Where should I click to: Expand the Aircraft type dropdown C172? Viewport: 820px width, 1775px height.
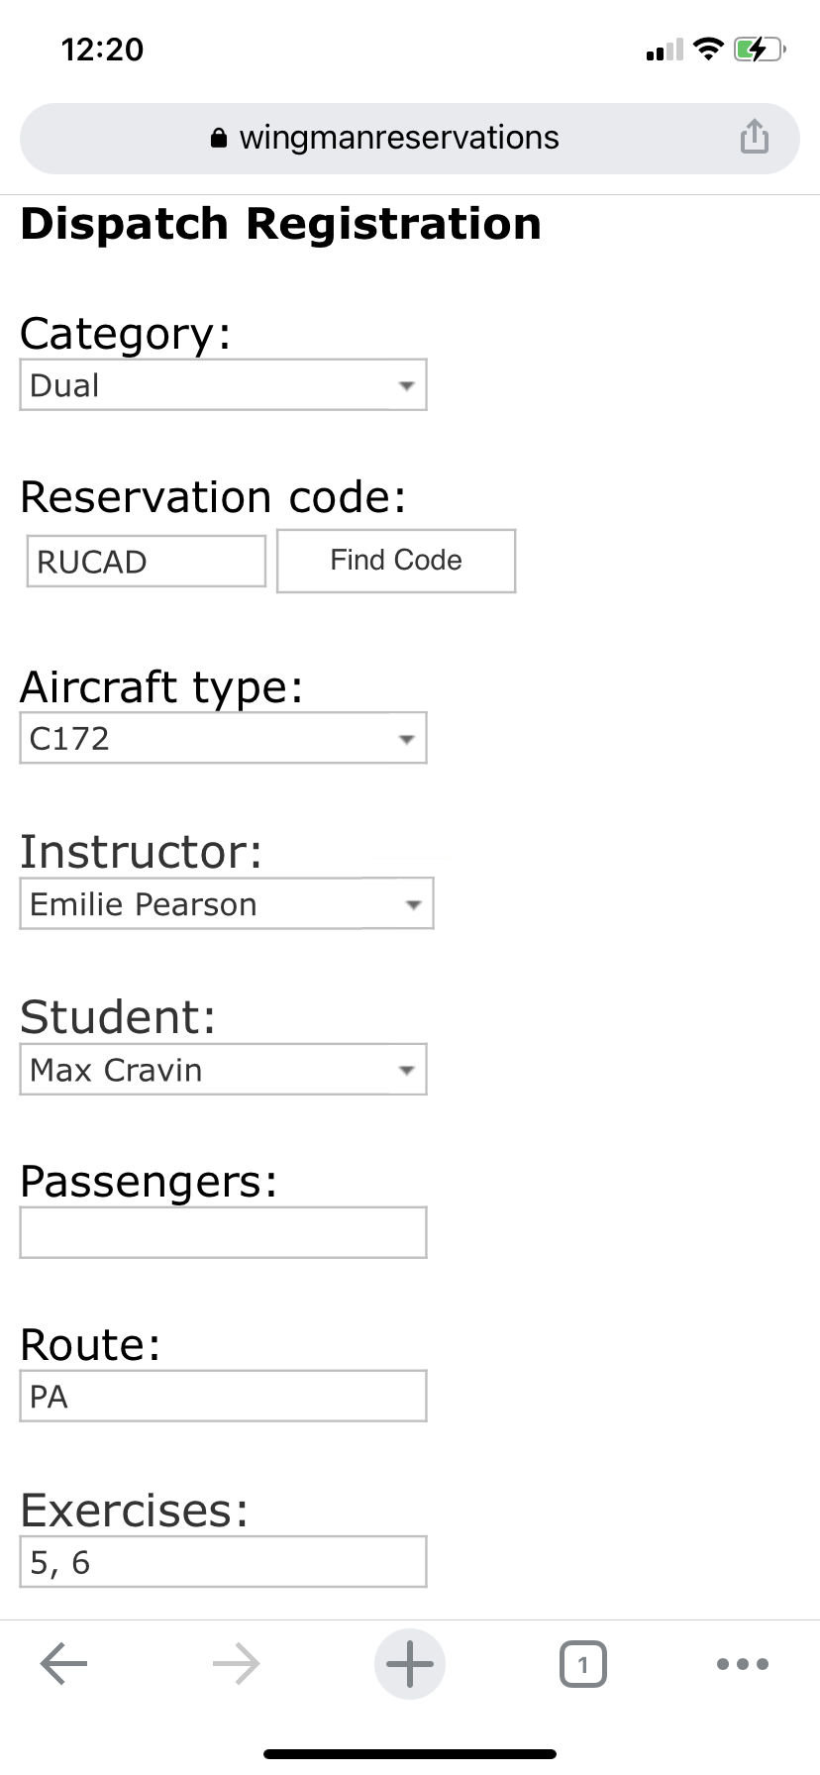point(223,738)
